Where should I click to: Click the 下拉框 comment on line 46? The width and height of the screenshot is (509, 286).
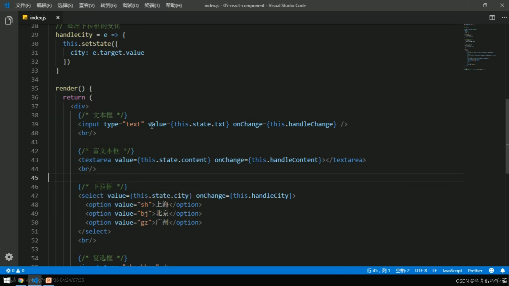tap(103, 187)
